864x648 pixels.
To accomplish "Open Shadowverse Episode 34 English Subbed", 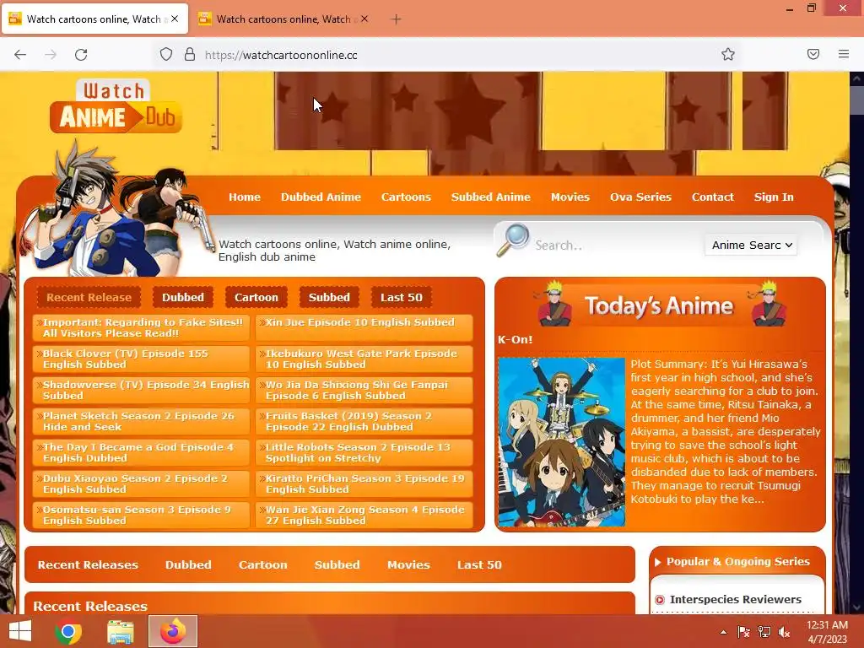I will pos(141,390).
